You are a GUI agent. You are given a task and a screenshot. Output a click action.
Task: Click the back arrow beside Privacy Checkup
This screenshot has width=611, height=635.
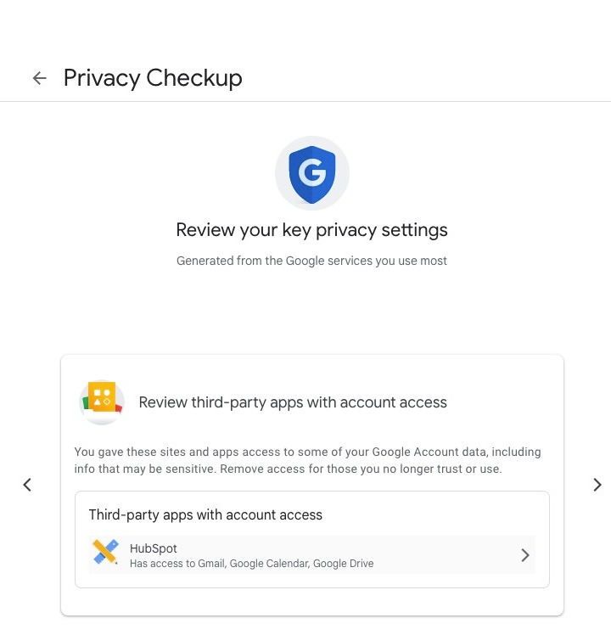click(x=39, y=78)
